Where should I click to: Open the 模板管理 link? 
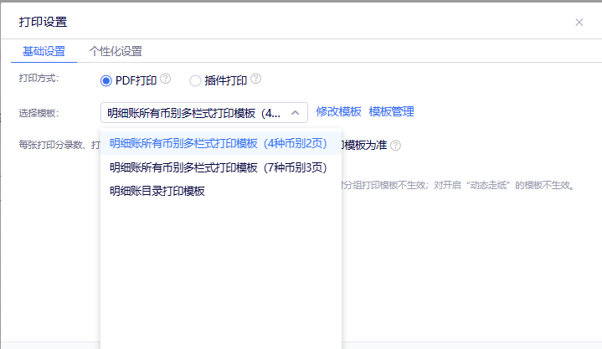pos(391,111)
